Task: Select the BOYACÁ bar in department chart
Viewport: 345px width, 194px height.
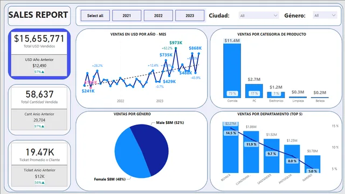Action: click(230, 147)
